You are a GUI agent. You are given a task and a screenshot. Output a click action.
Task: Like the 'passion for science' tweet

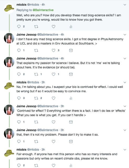point(53,74)
